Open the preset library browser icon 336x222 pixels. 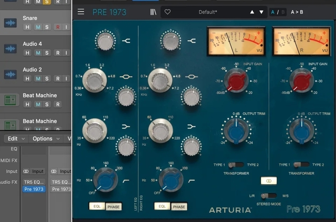(x=153, y=12)
